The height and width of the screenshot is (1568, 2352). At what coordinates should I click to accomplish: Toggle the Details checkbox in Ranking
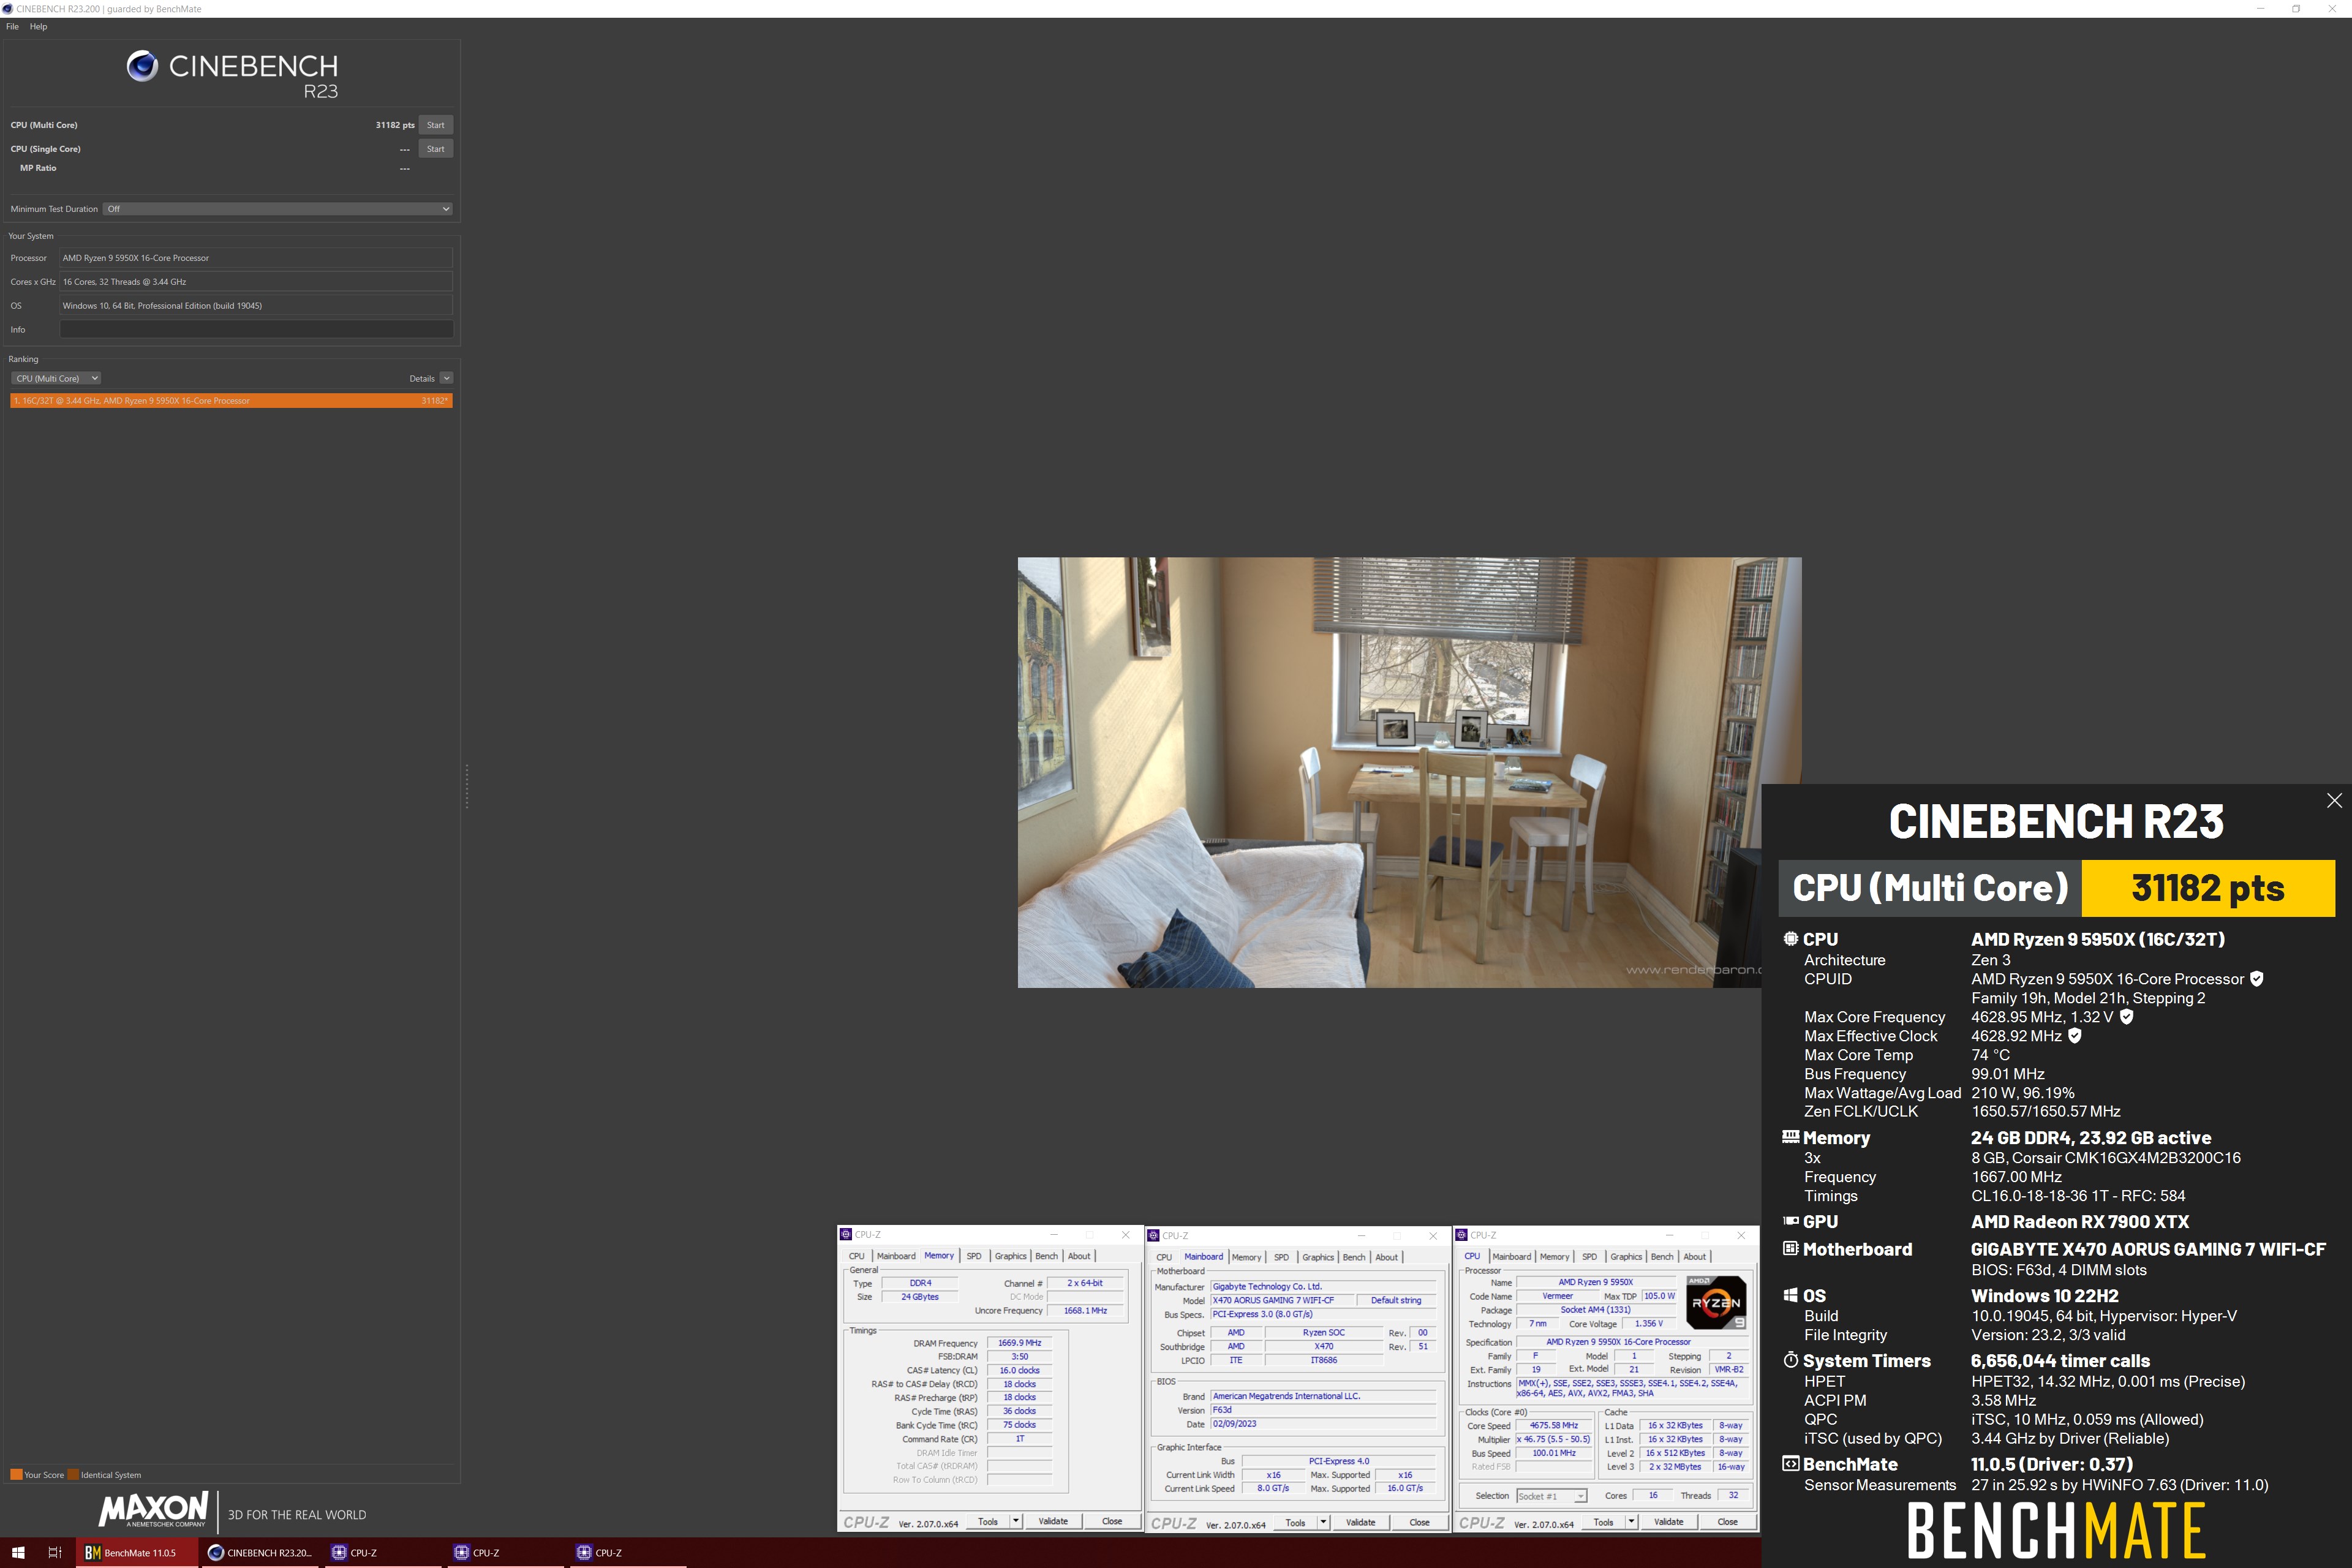(x=446, y=378)
